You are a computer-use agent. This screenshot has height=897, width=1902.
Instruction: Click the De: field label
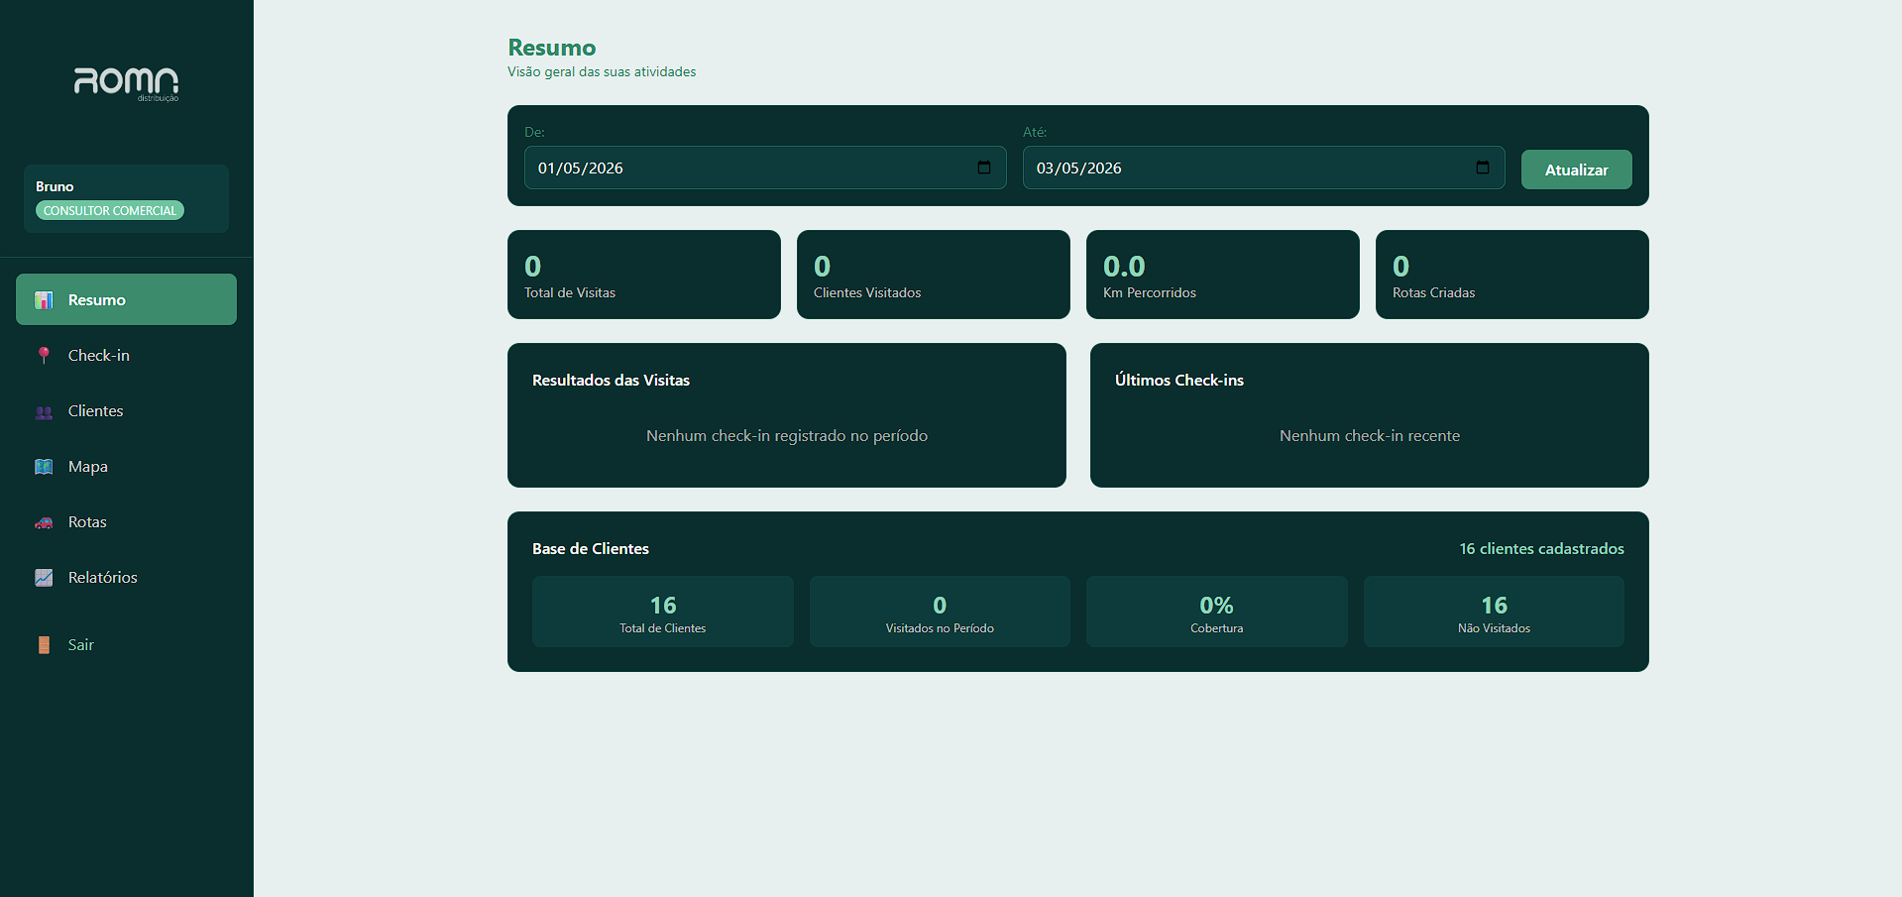534,132
